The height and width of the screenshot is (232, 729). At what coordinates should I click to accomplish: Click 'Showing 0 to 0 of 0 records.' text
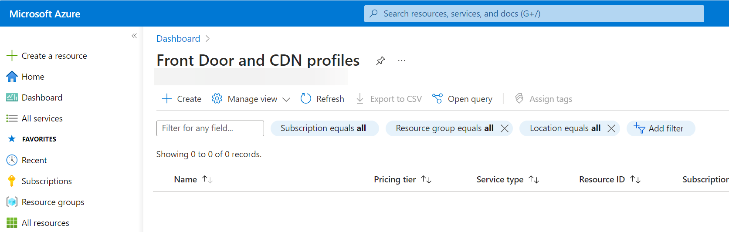click(209, 154)
